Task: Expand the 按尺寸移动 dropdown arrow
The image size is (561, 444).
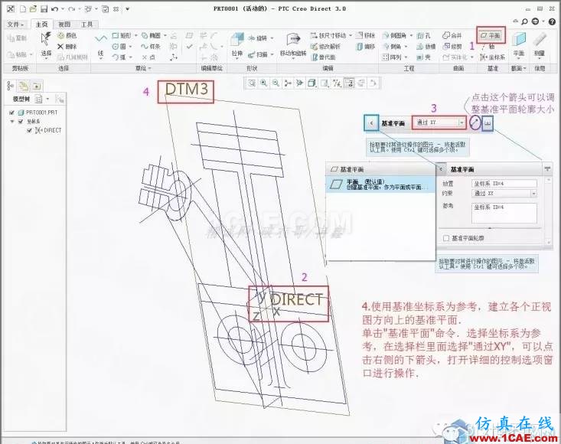Action: pyautogui.click(x=351, y=35)
